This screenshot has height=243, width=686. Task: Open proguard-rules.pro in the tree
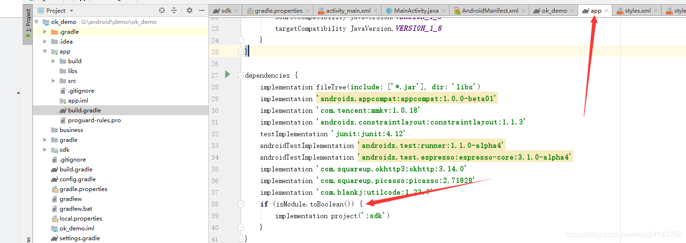pos(90,120)
